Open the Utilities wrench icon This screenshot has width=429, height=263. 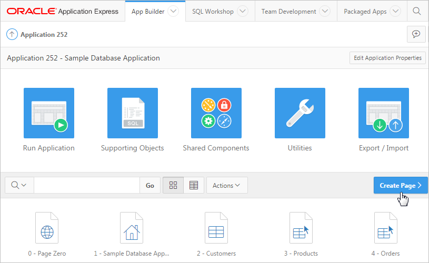pyautogui.click(x=300, y=113)
